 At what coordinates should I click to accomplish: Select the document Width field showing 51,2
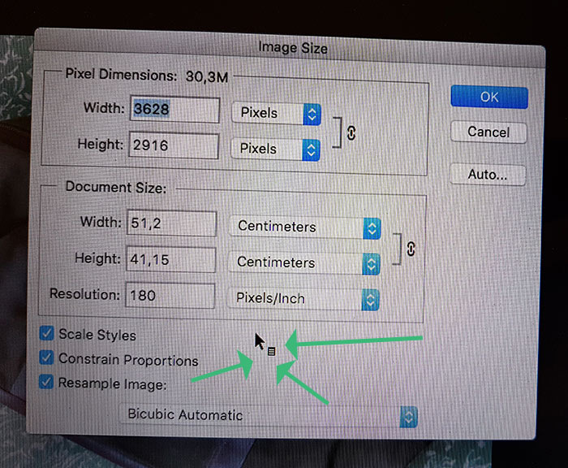tap(172, 223)
